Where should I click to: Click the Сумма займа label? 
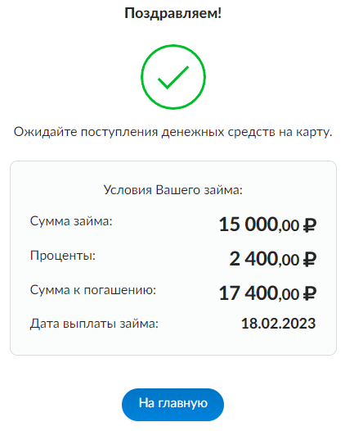[71, 221]
